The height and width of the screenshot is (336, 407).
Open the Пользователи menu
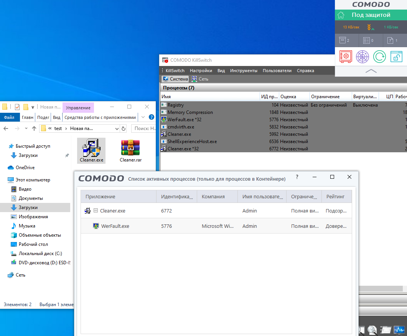tap(277, 71)
